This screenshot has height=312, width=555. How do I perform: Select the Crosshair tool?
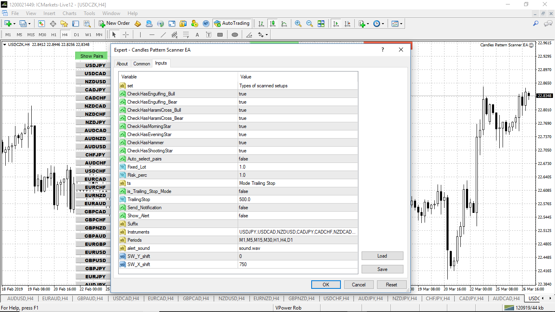[126, 35]
